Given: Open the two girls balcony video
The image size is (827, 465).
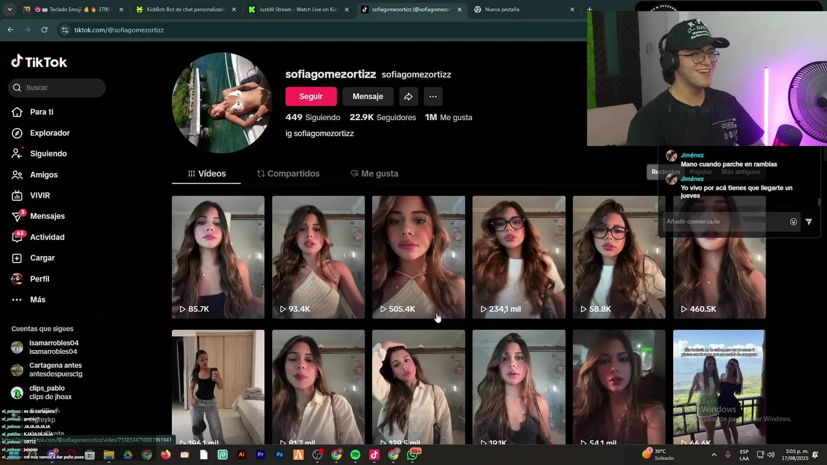Looking at the screenshot, I should coord(719,387).
